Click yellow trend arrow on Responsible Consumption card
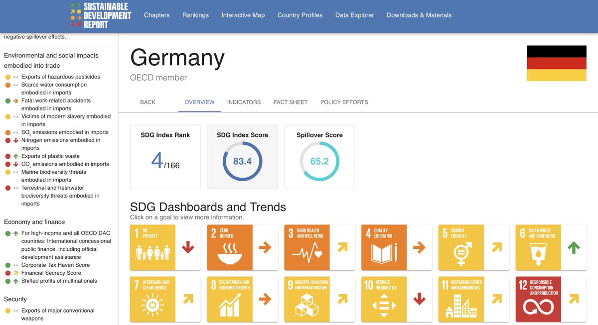The width and height of the screenshot is (598, 325). click(574, 299)
